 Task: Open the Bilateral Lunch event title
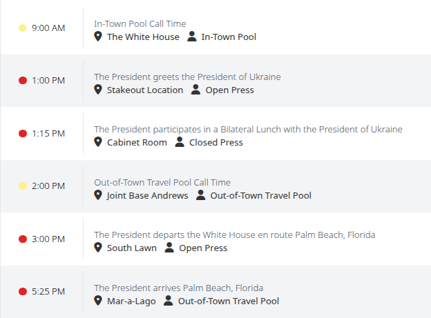248,129
